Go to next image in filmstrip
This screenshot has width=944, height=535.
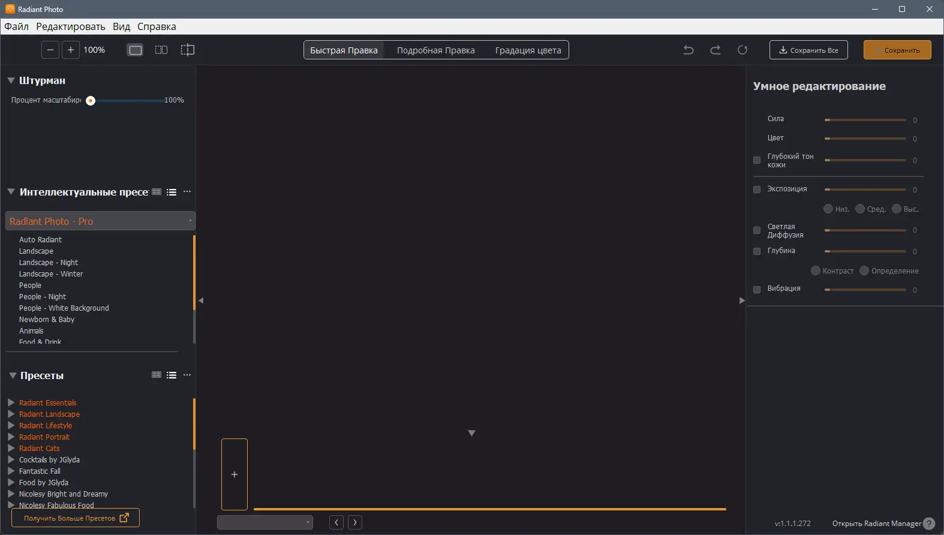[355, 522]
